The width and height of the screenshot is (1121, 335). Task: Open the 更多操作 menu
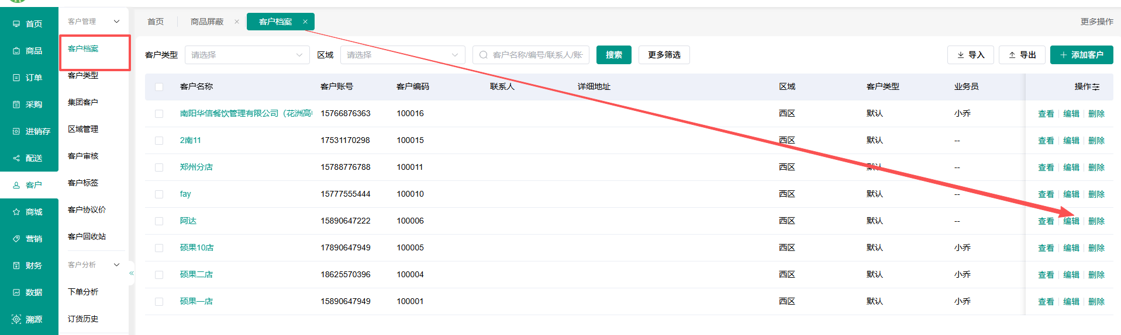coord(1096,22)
